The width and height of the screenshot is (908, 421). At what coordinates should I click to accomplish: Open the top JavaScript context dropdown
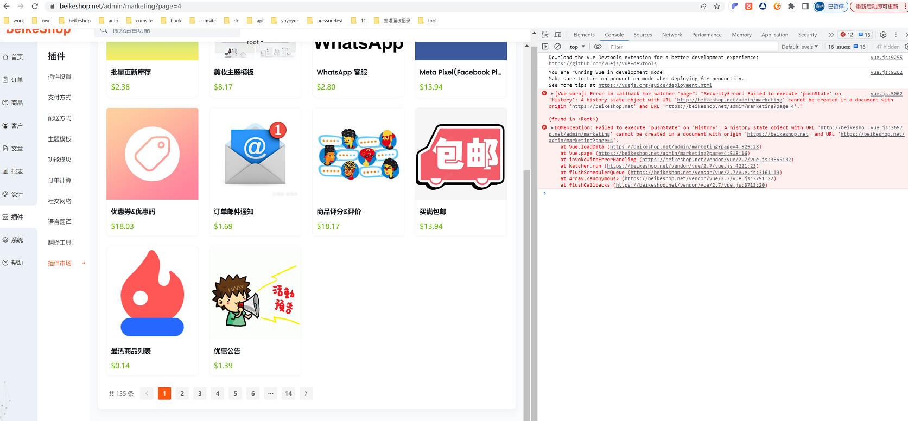click(x=577, y=47)
